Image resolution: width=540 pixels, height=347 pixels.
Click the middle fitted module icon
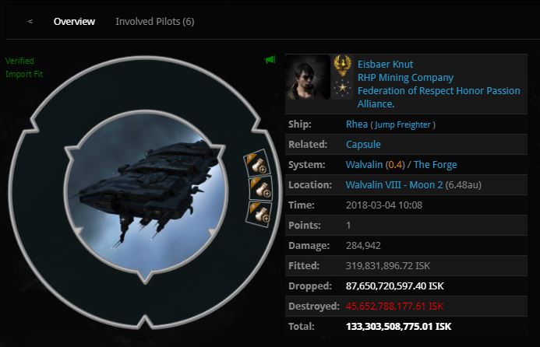pos(261,188)
